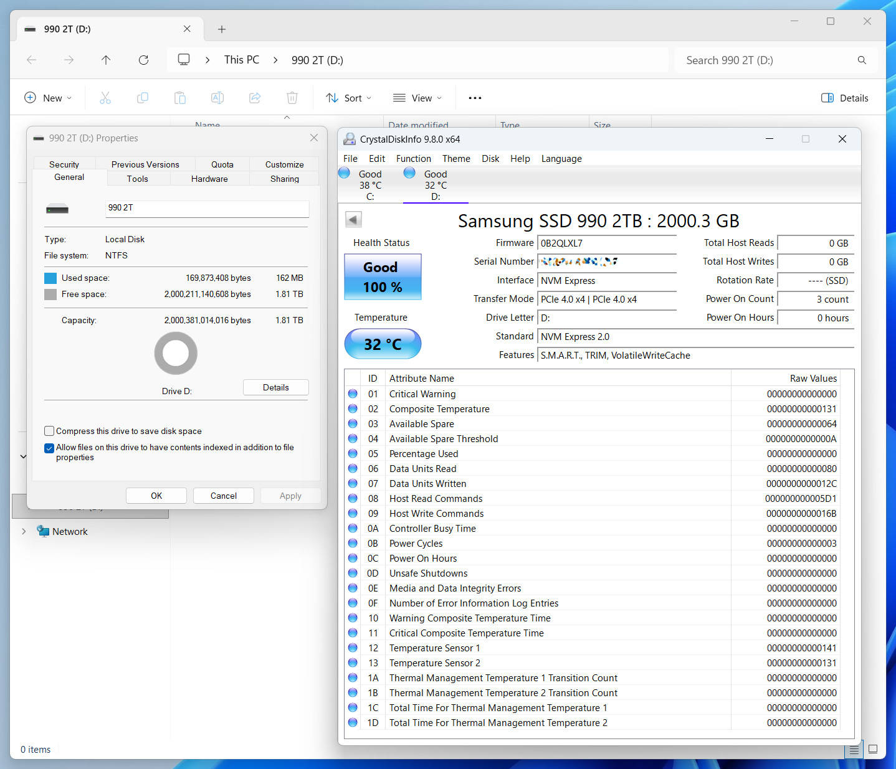Click the status orb for Power Cycles row
The image size is (896, 769).
click(353, 543)
